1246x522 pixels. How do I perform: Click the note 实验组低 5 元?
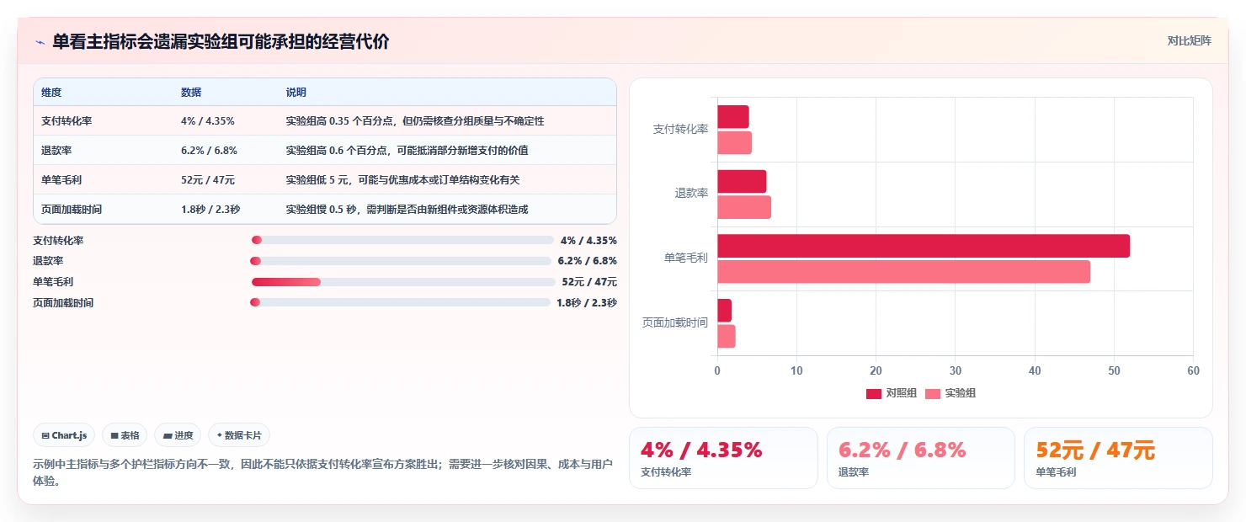point(402,180)
